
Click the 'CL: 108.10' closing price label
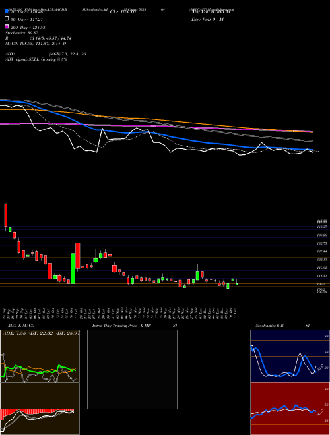coord(123,12)
